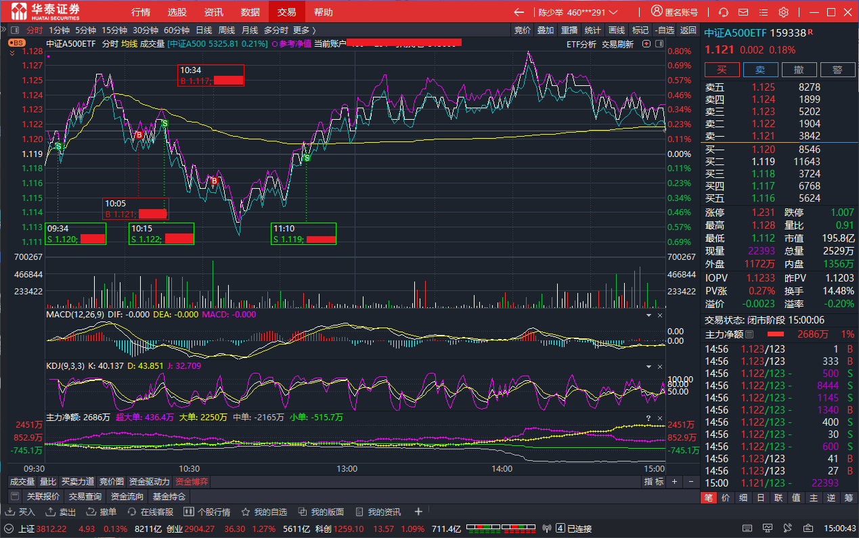Viewport: 859px width, 538px height.
Task: Click the 10:34 buy marker label box
Action: (211, 75)
